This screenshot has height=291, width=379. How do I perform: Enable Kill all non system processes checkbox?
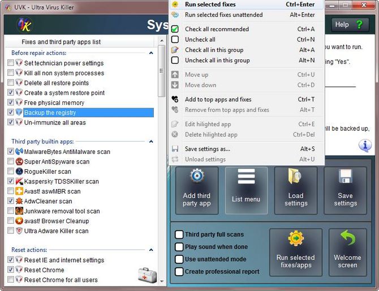tap(11, 73)
